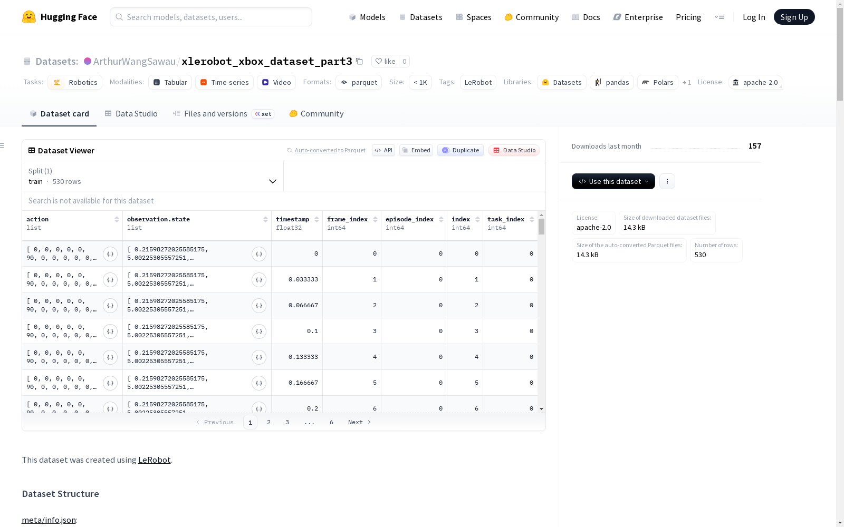Open the Docs page

coord(586,17)
